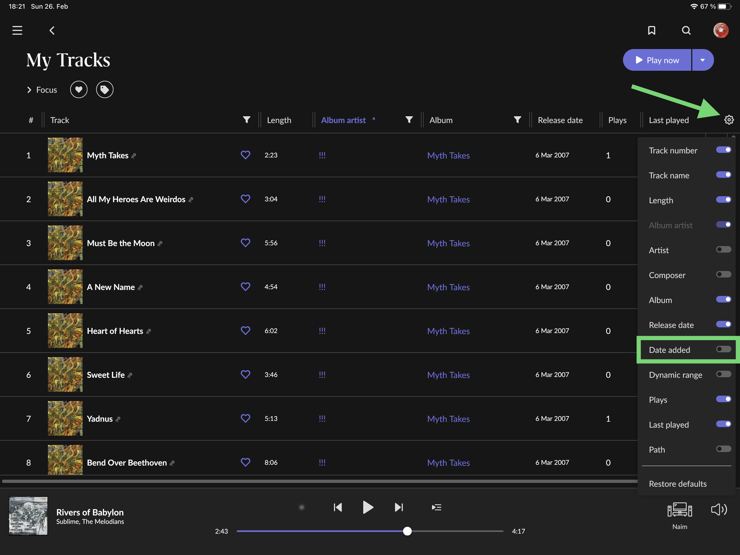Sort by the Release date column header

(560, 120)
